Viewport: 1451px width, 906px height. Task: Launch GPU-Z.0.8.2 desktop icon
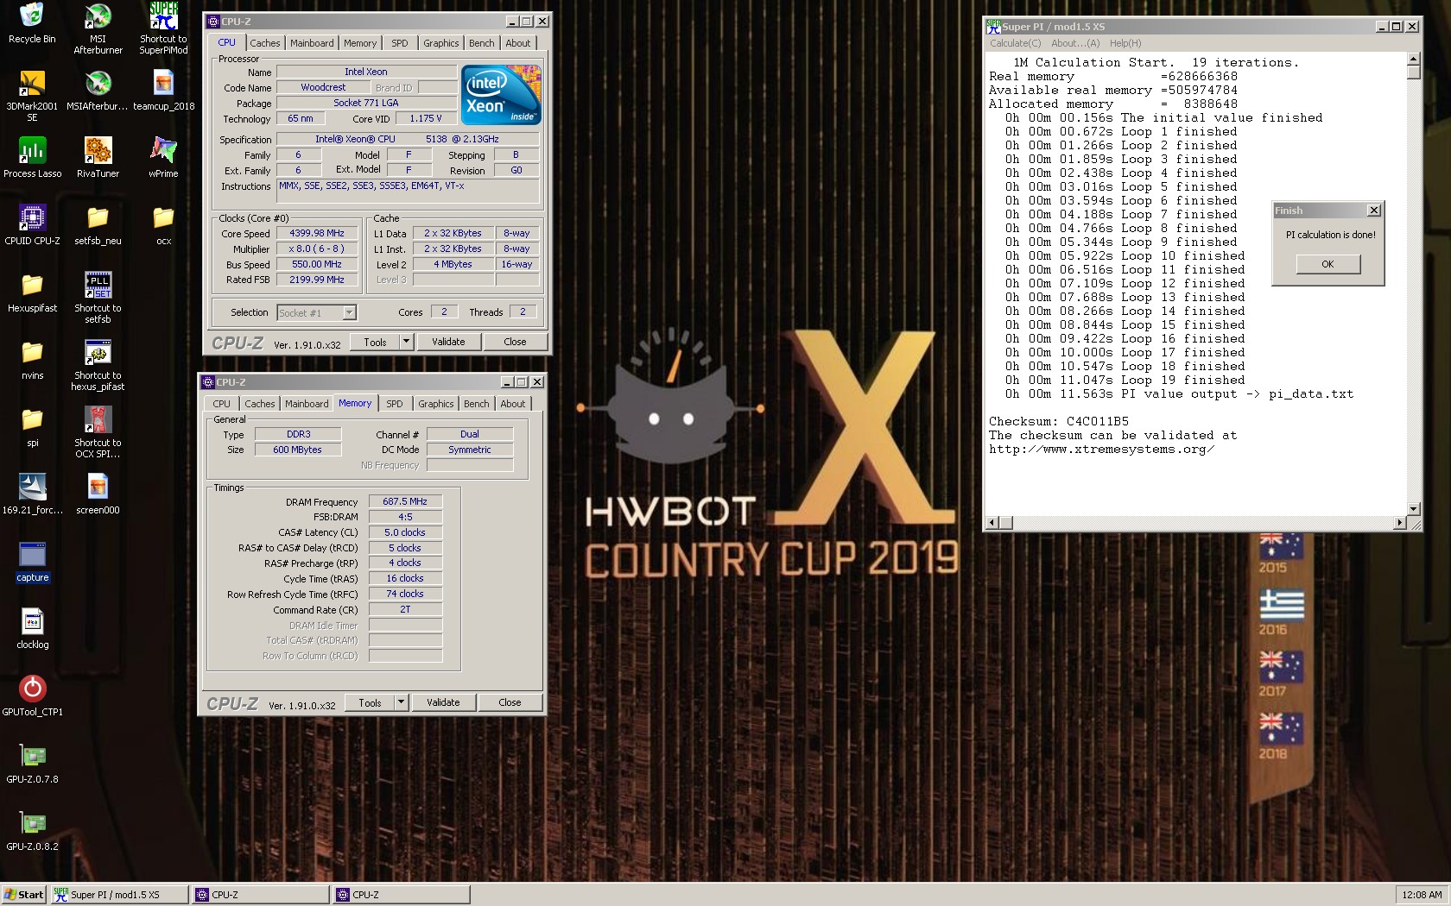32,831
